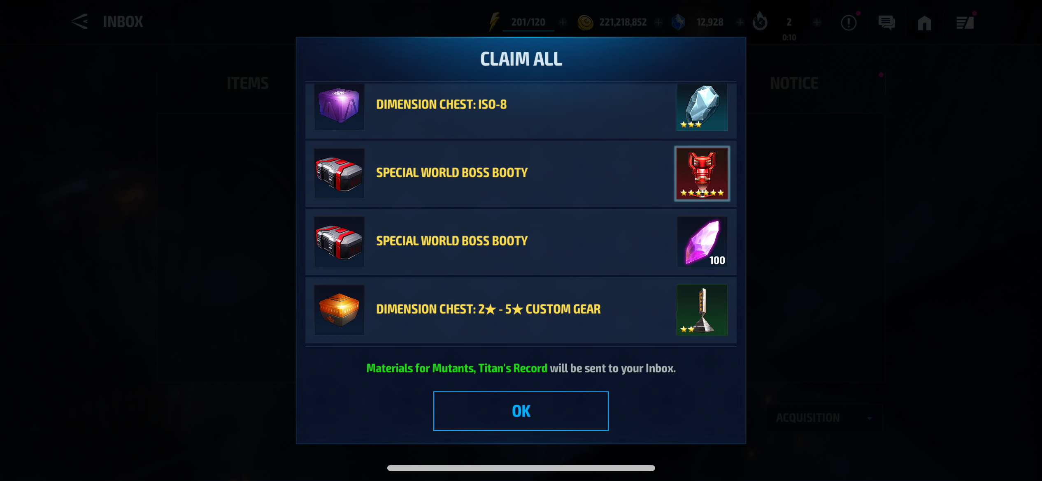The width and height of the screenshot is (1042, 481).
Task: Open the chat speech bubble icon
Action: [x=886, y=22]
